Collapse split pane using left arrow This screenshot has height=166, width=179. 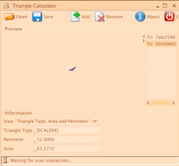144,37
